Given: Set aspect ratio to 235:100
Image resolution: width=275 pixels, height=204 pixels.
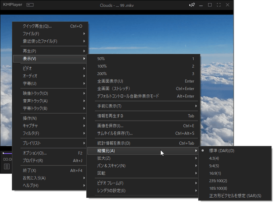Looking at the screenshot, I should (218, 181).
